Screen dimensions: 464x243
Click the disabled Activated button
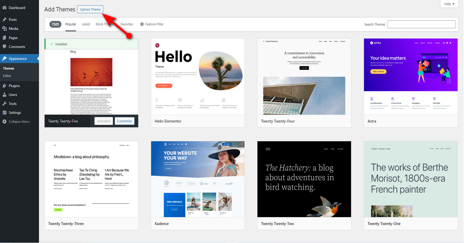coord(104,121)
